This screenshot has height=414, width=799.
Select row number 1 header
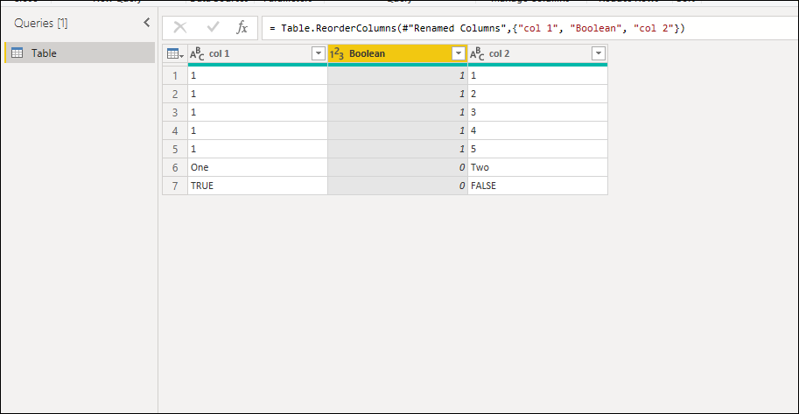pos(175,75)
